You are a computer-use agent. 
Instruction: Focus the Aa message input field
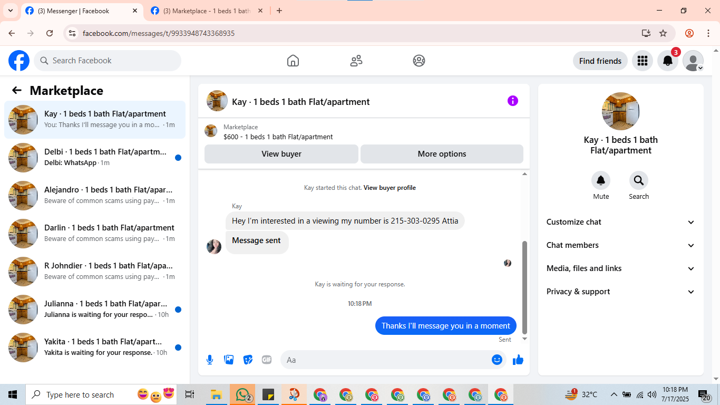click(x=393, y=360)
